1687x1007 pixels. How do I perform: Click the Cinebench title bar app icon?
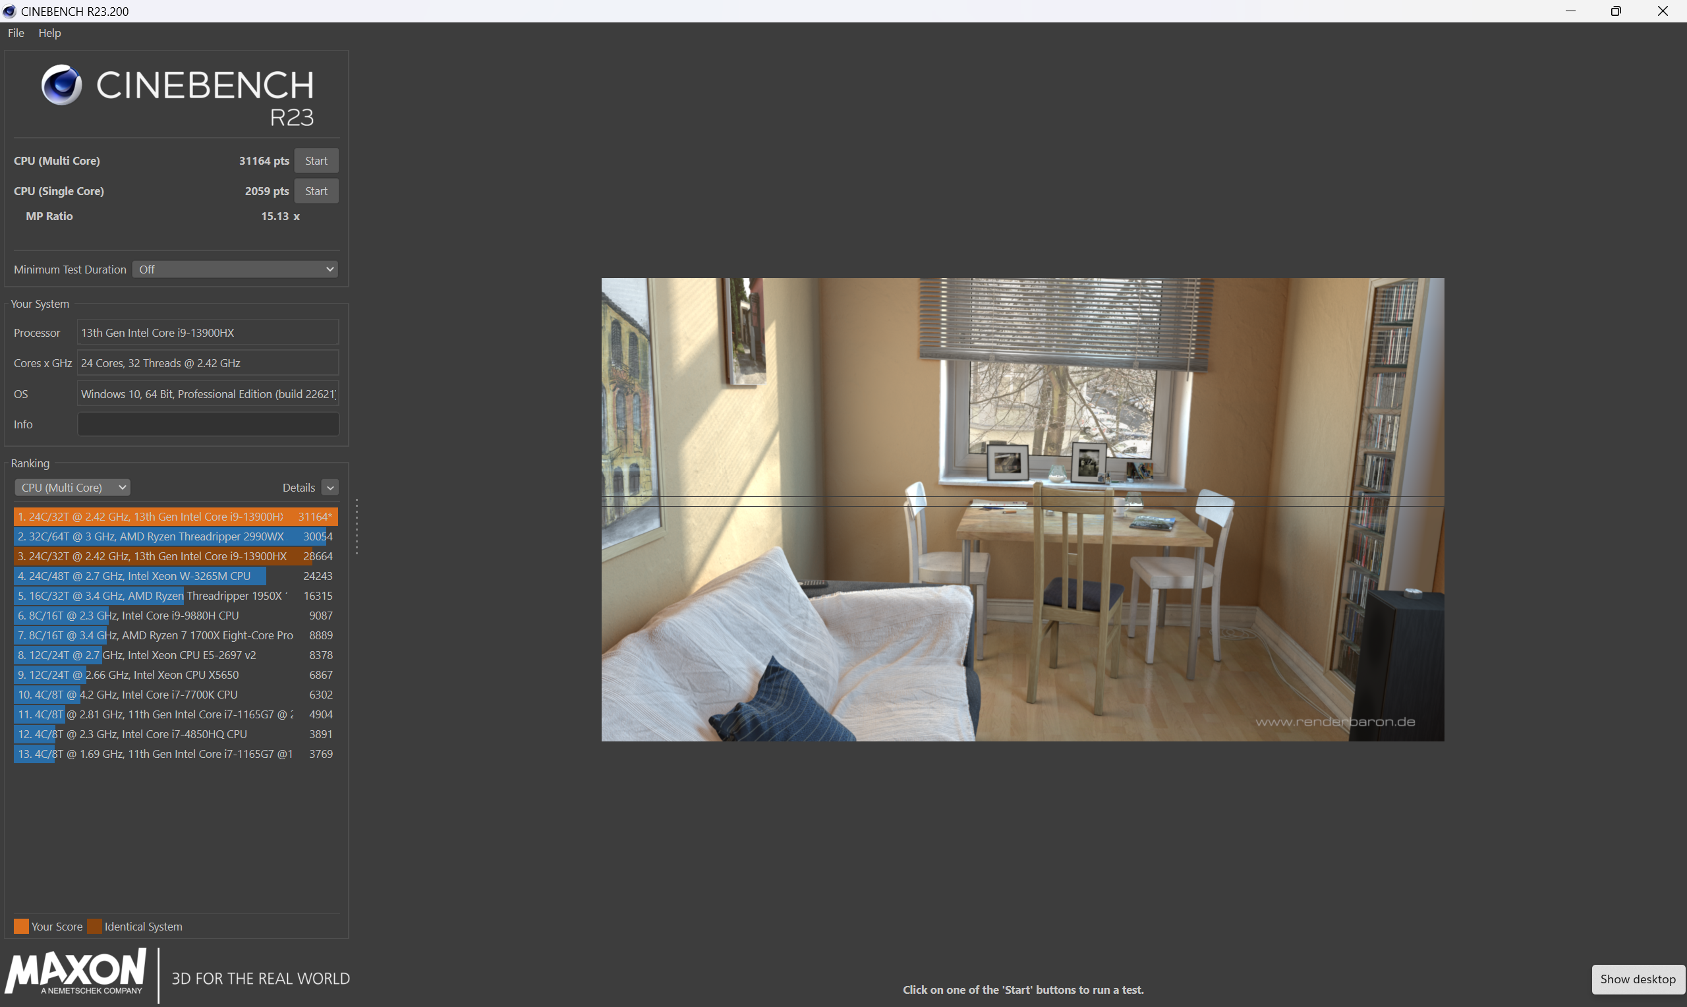9,11
